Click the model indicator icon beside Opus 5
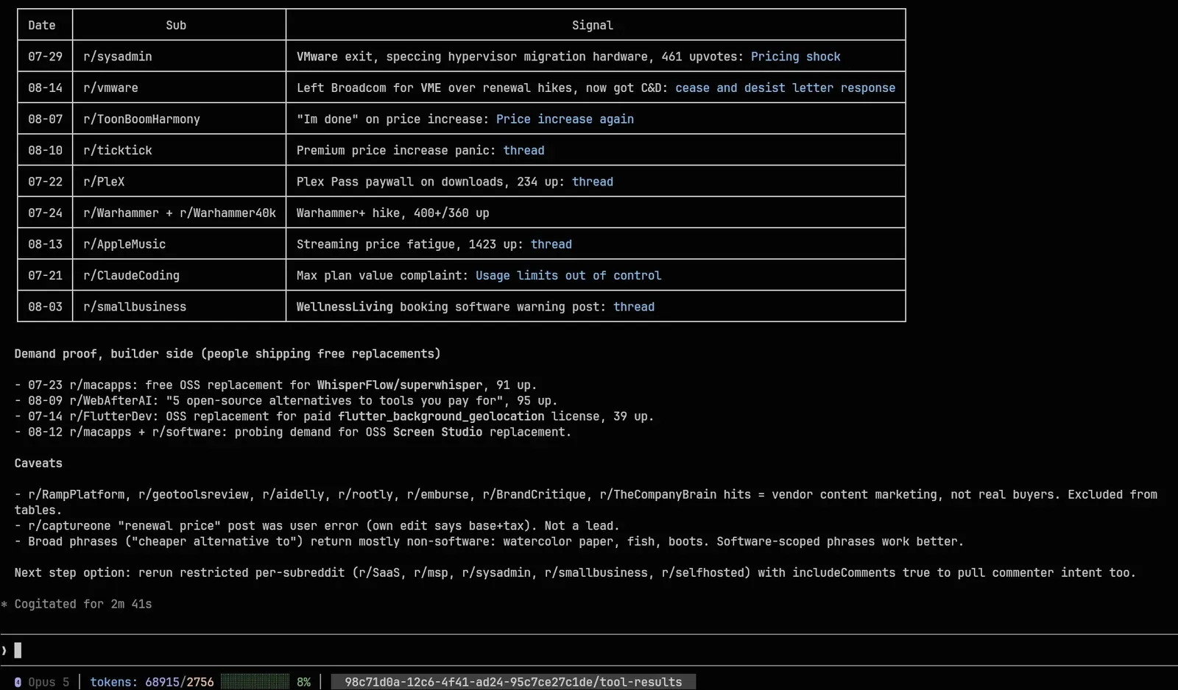This screenshot has height=690, width=1178. (18, 682)
